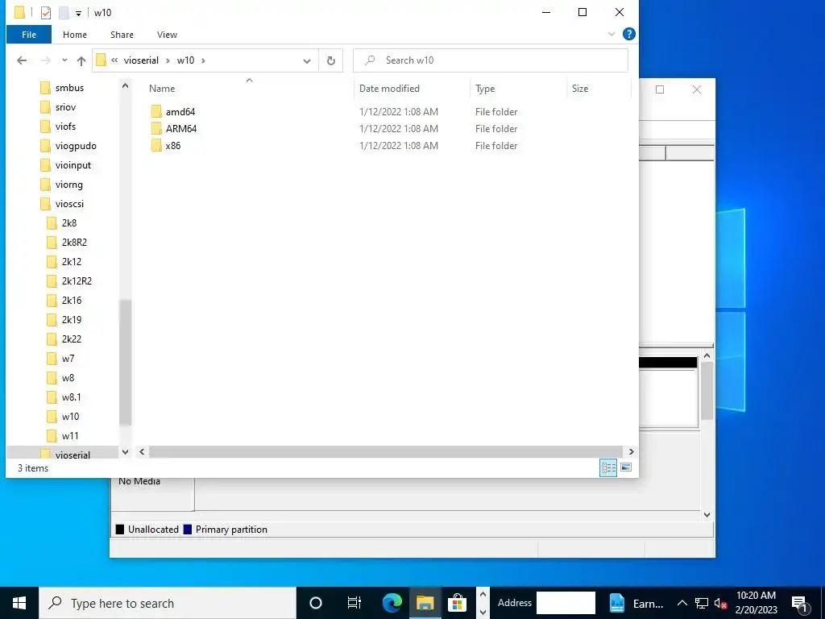This screenshot has height=619, width=825.
Task: Open the recent locations dropdown arrow
Action: pos(64,60)
